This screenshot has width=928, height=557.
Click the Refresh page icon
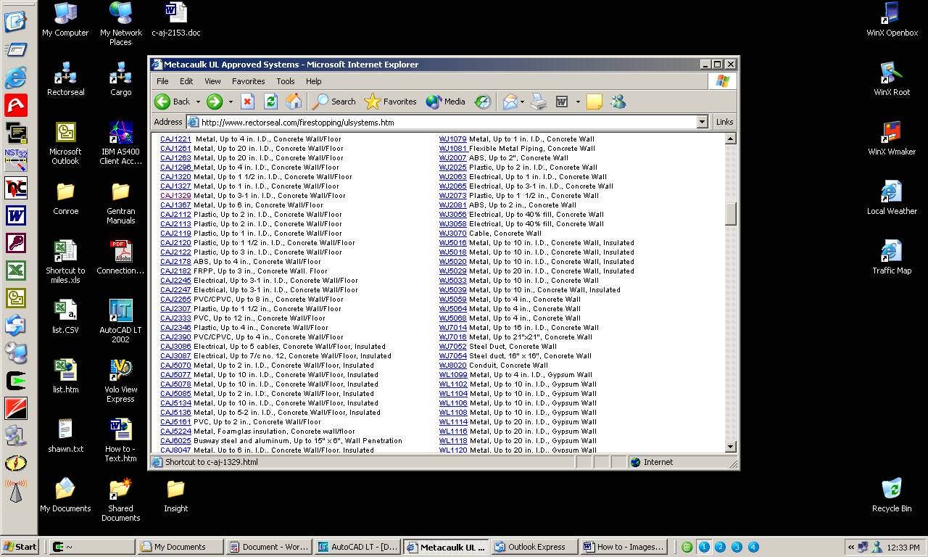[x=271, y=102]
